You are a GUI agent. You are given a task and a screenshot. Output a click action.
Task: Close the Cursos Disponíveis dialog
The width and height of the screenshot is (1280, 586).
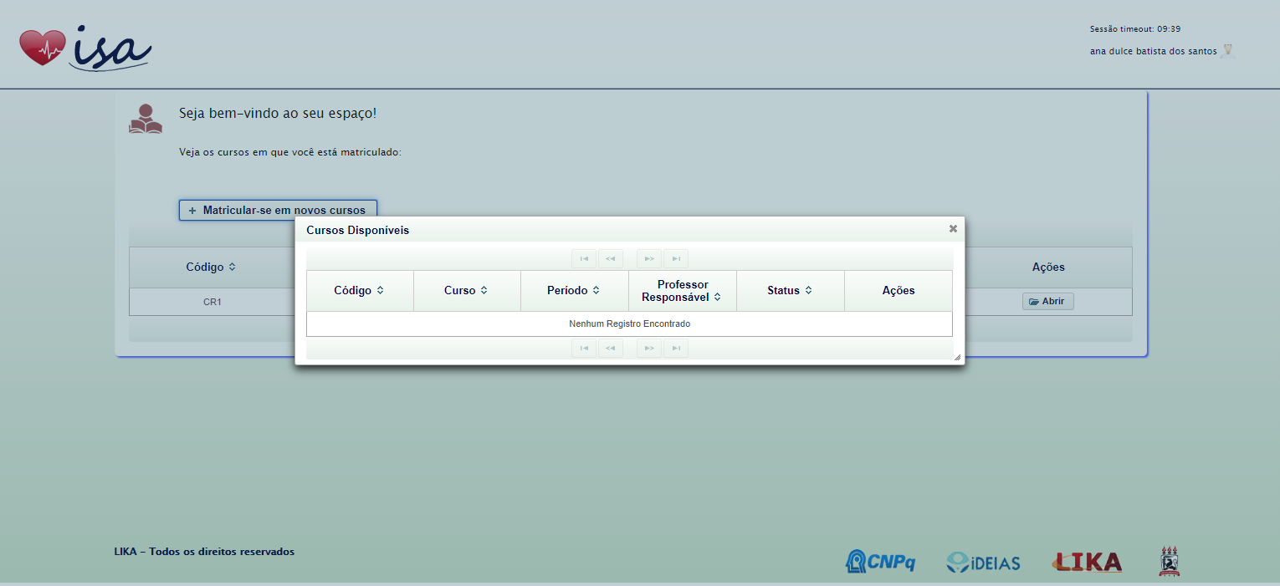[953, 229]
